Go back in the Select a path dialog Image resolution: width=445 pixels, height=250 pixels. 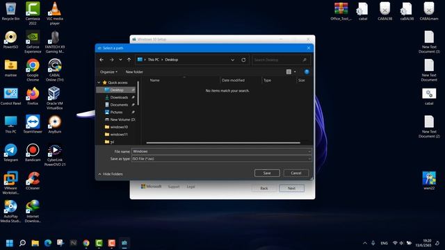point(102,60)
